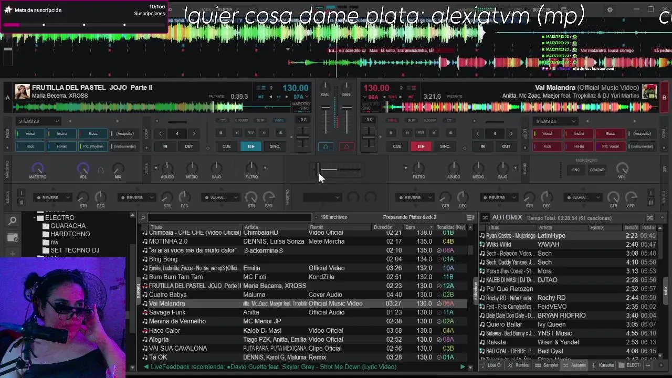Open first REVERB effect dropdown deck B
This screenshot has width=672, height=378.
pyautogui.click(x=415, y=198)
